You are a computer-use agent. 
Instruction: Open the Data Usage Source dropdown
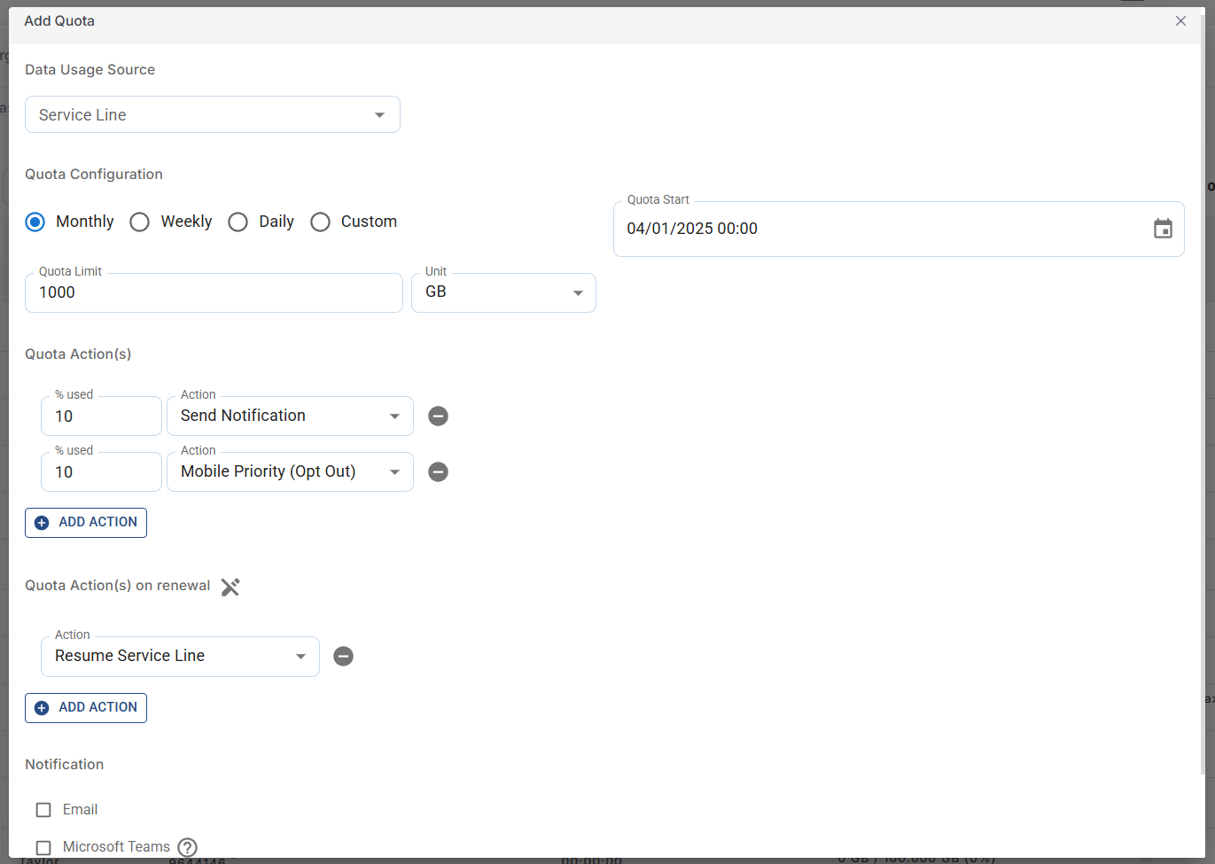click(x=212, y=115)
